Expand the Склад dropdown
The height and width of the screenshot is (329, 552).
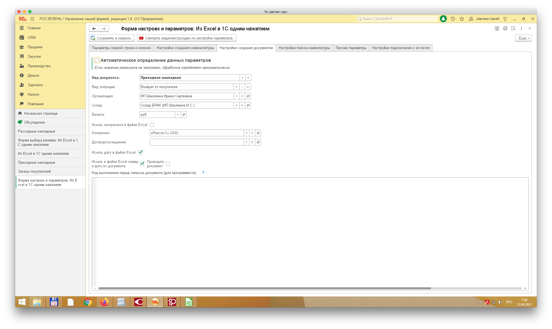pos(236,105)
